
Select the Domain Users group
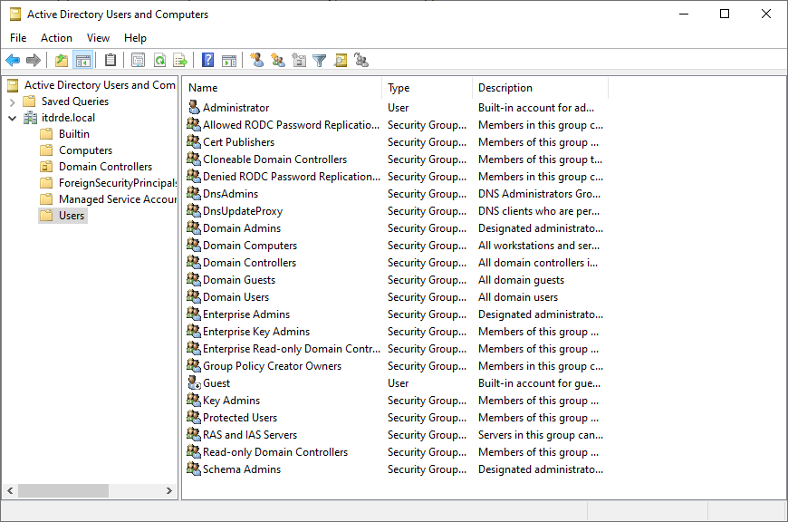(235, 296)
